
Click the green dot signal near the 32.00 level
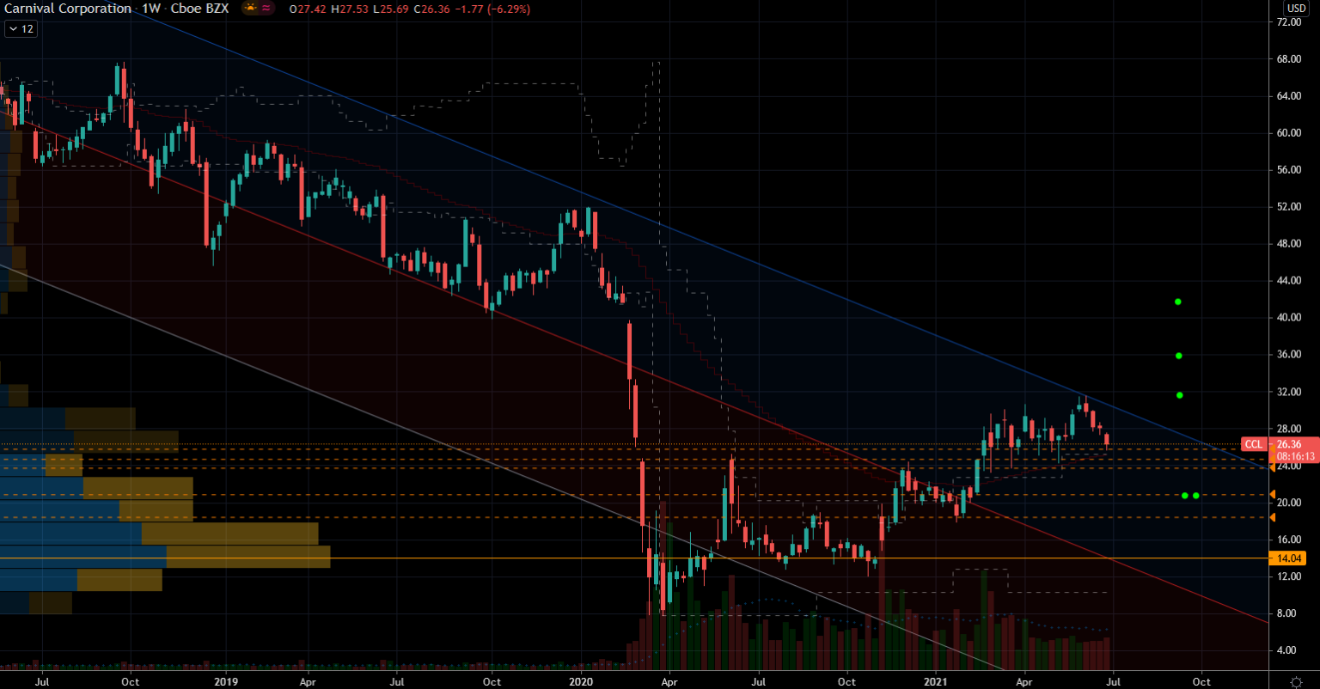(1178, 395)
